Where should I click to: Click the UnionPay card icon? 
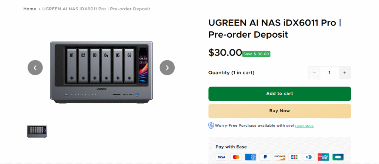[x=323, y=157]
